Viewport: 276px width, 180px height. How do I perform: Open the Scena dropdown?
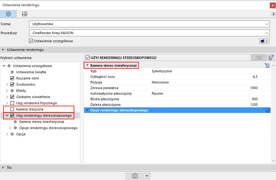pos(149,24)
